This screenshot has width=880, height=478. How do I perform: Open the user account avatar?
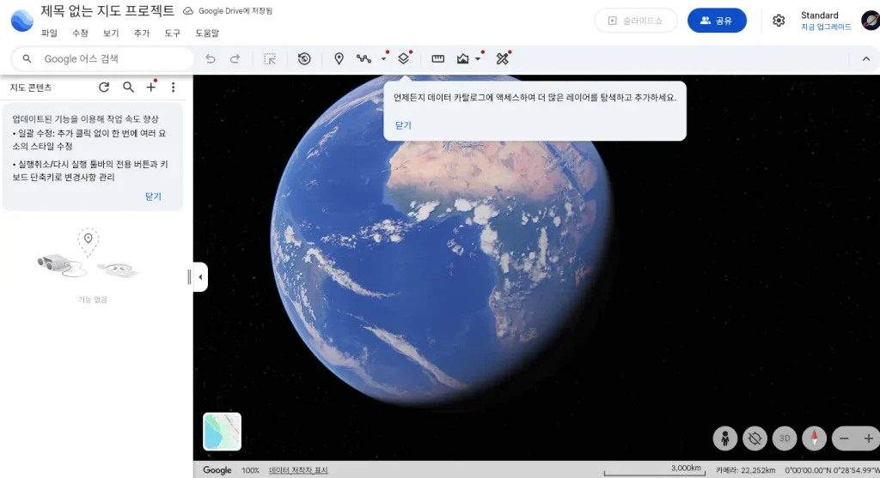(x=871, y=21)
